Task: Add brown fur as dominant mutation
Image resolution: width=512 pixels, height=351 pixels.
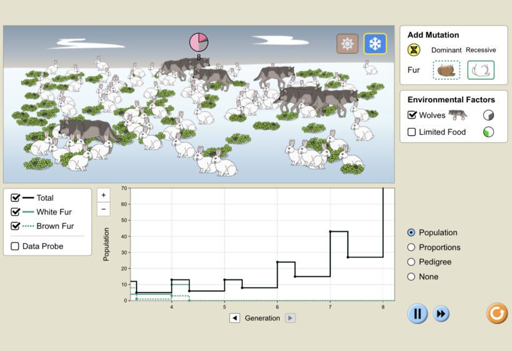Action: tap(446, 70)
